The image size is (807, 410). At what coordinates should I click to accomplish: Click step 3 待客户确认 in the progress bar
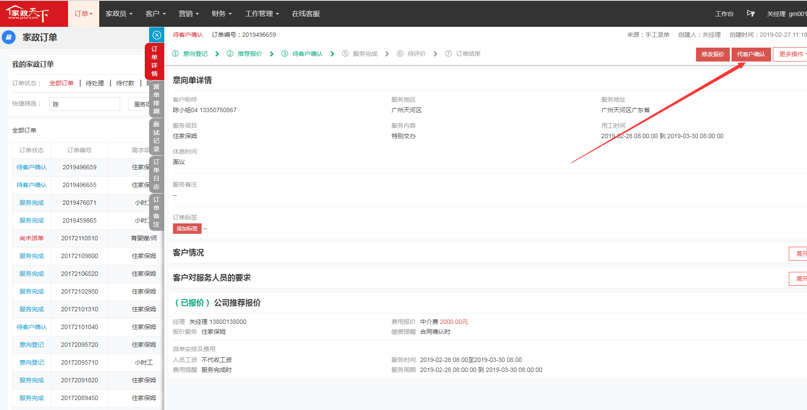303,54
